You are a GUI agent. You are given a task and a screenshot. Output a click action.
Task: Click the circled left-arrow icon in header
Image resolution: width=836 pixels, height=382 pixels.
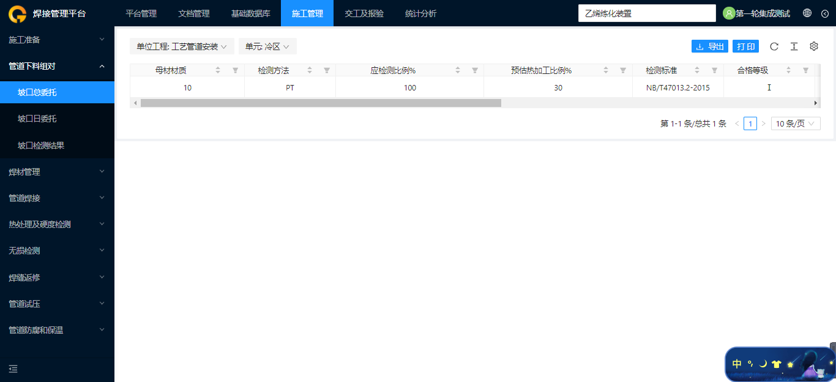pyautogui.click(x=825, y=13)
